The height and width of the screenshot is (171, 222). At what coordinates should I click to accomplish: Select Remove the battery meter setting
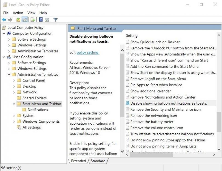pos(152,122)
